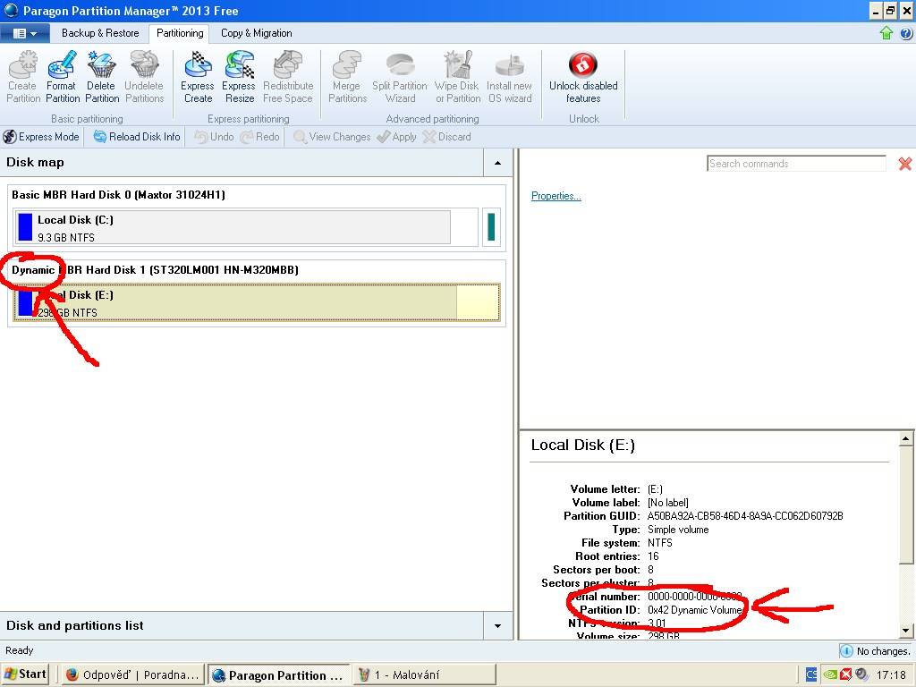The width and height of the screenshot is (916, 687).
Task: Open the application menu dropdown button
Action: point(24,33)
